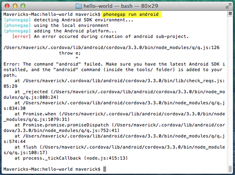Click the 'at process._tickCallback' stack line

point(71,158)
